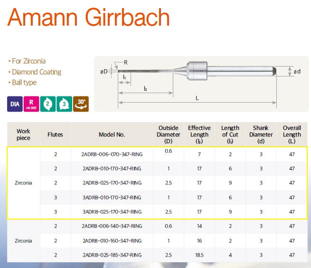Select model 3ADRB-025-170-347-RING
This screenshot has width=311, height=268.
(x=112, y=212)
